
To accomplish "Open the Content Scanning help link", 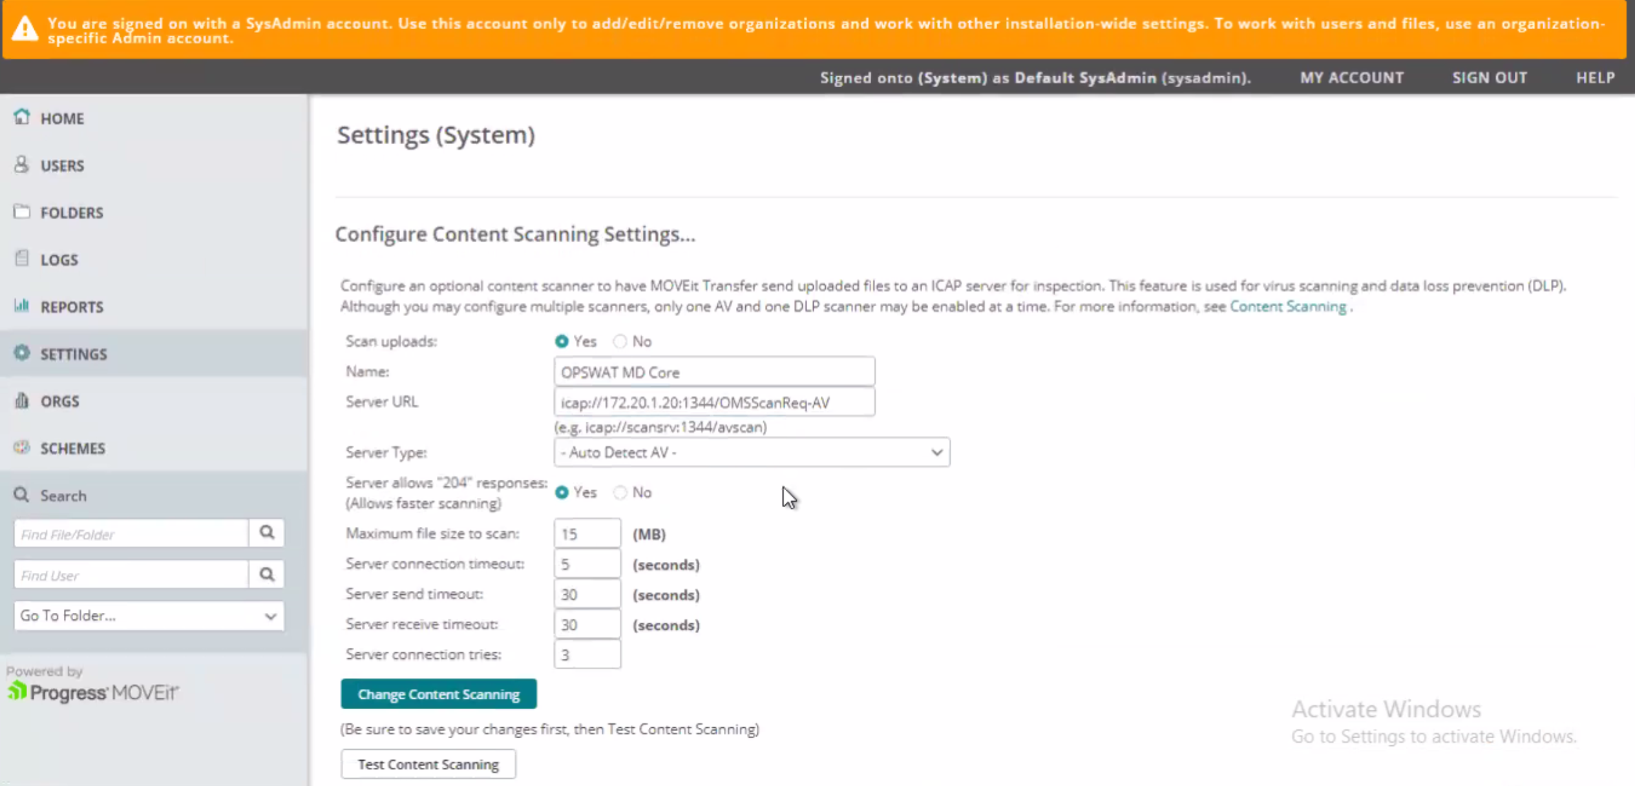I will tap(1288, 306).
